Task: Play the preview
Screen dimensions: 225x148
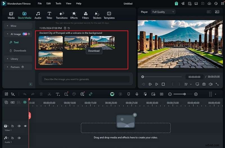Action: [x=157, y=84]
